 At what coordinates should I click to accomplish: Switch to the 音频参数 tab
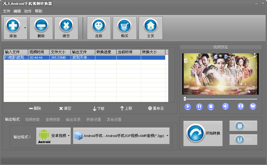click(53, 120)
